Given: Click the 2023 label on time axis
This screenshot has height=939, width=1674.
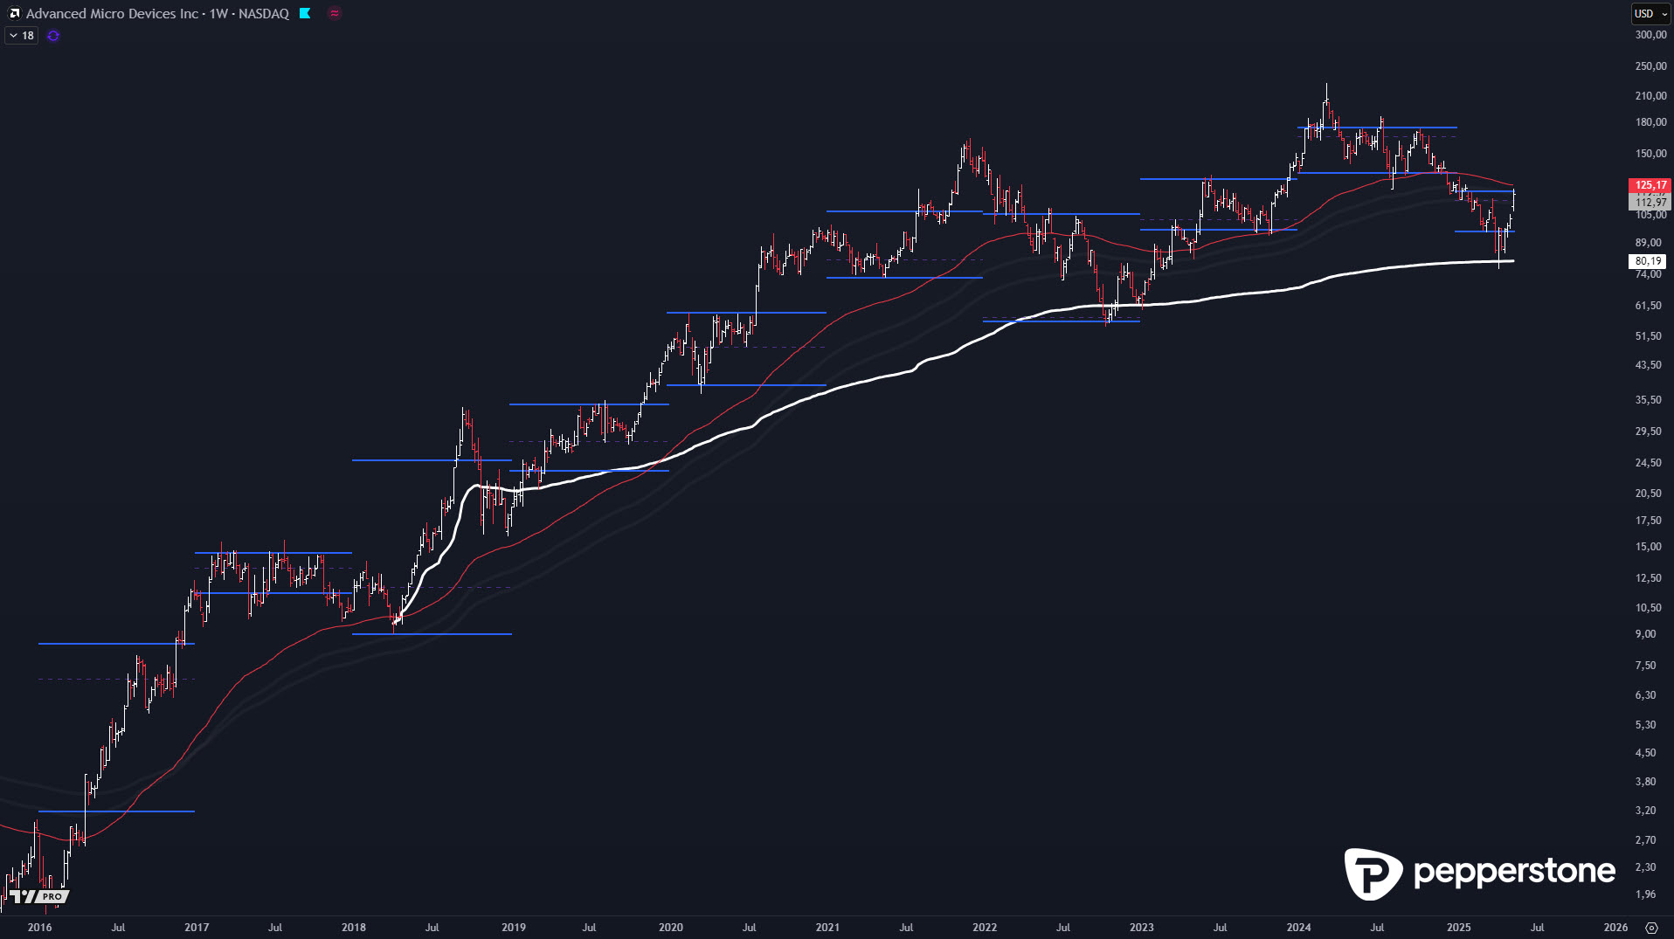Looking at the screenshot, I should pos(1142,928).
